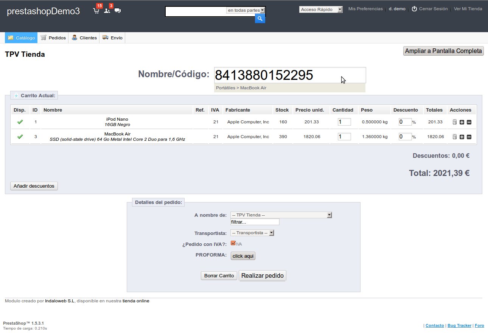Open the Envío menu tab
Image resolution: width=488 pixels, height=333 pixels.
point(112,38)
